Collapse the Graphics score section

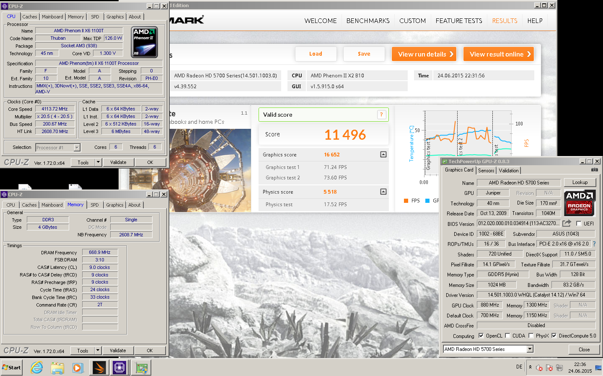click(x=383, y=154)
